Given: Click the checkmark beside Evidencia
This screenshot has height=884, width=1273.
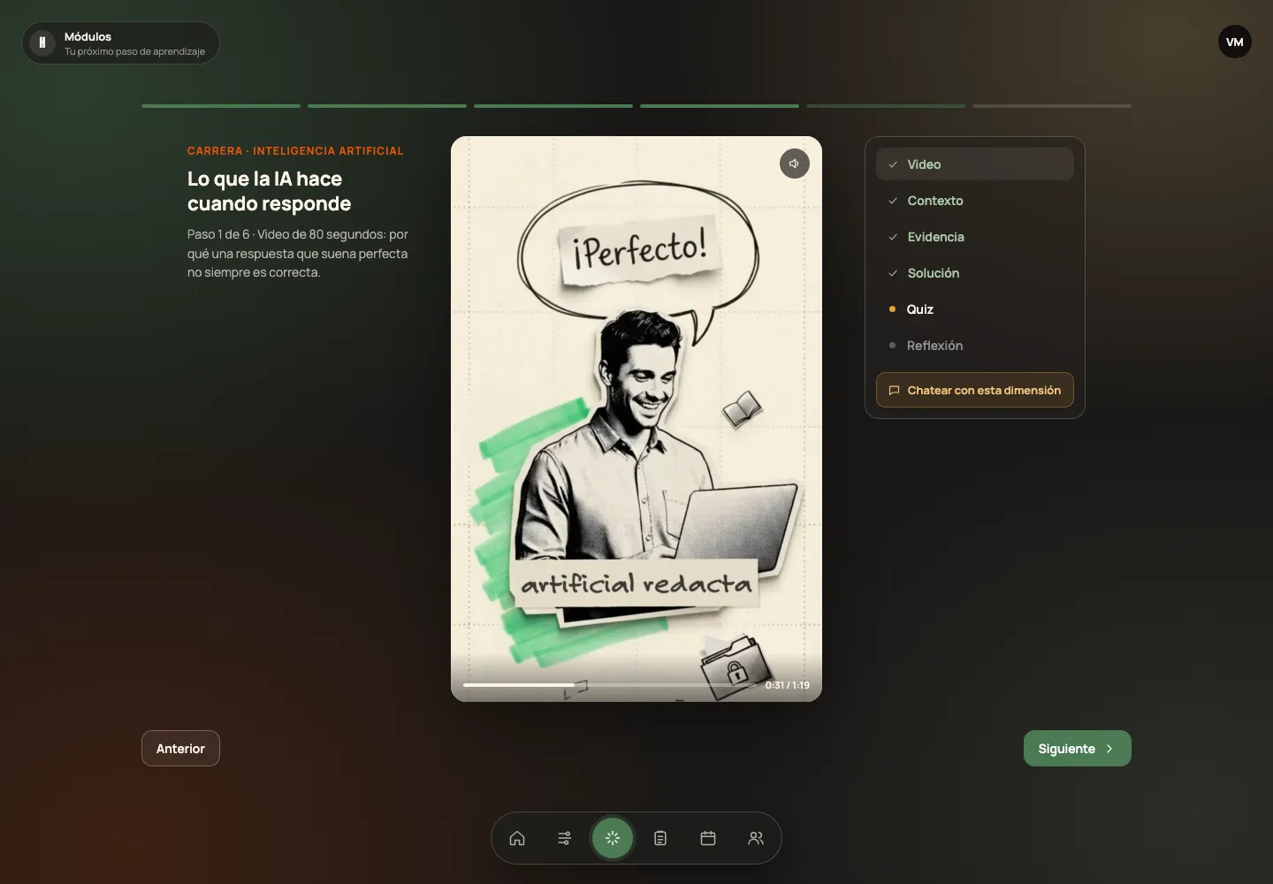Looking at the screenshot, I should tap(893, 237).
